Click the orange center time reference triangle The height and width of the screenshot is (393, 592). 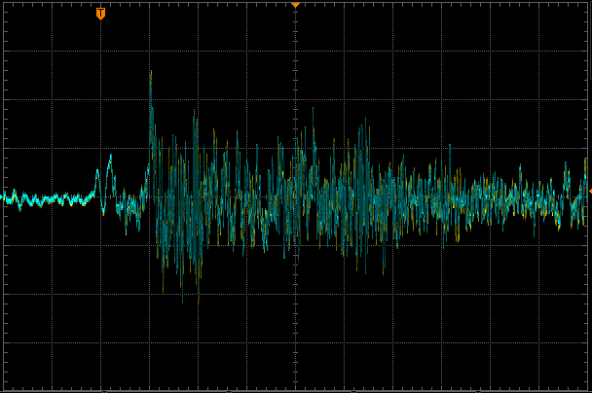tap(295, 5)
